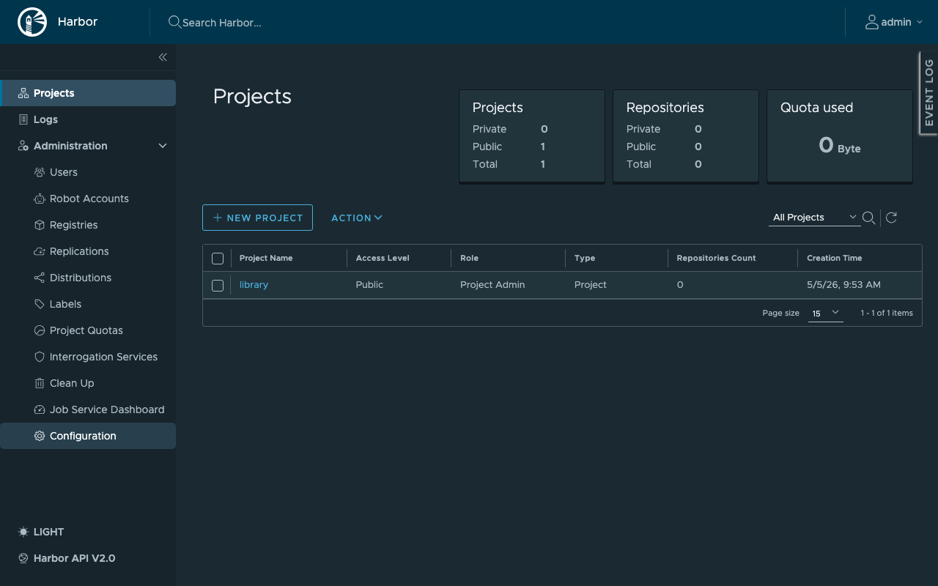Click the Project Quotas gauge icon
This screenshot has width=938, height=586.
[40, 330]
